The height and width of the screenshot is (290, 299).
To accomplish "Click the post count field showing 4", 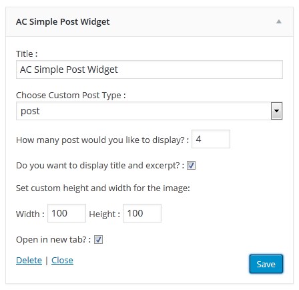I will pyautogui.click(x=211, y=139).
